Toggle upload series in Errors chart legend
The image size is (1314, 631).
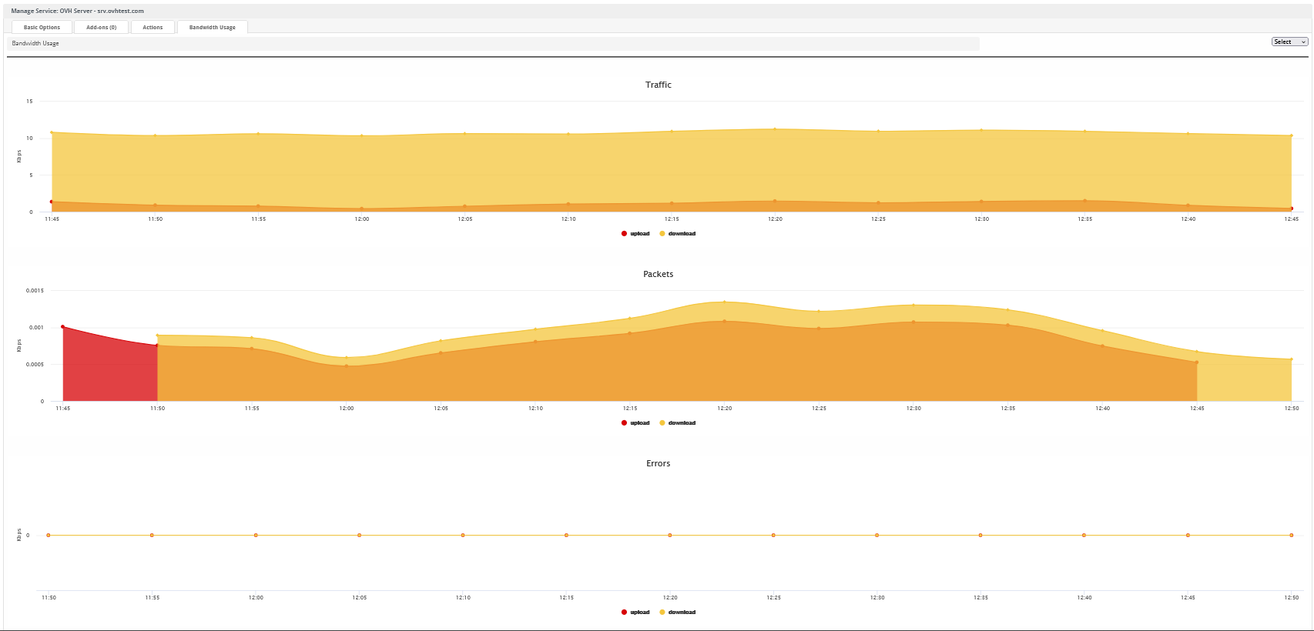(x=635, y=612)
